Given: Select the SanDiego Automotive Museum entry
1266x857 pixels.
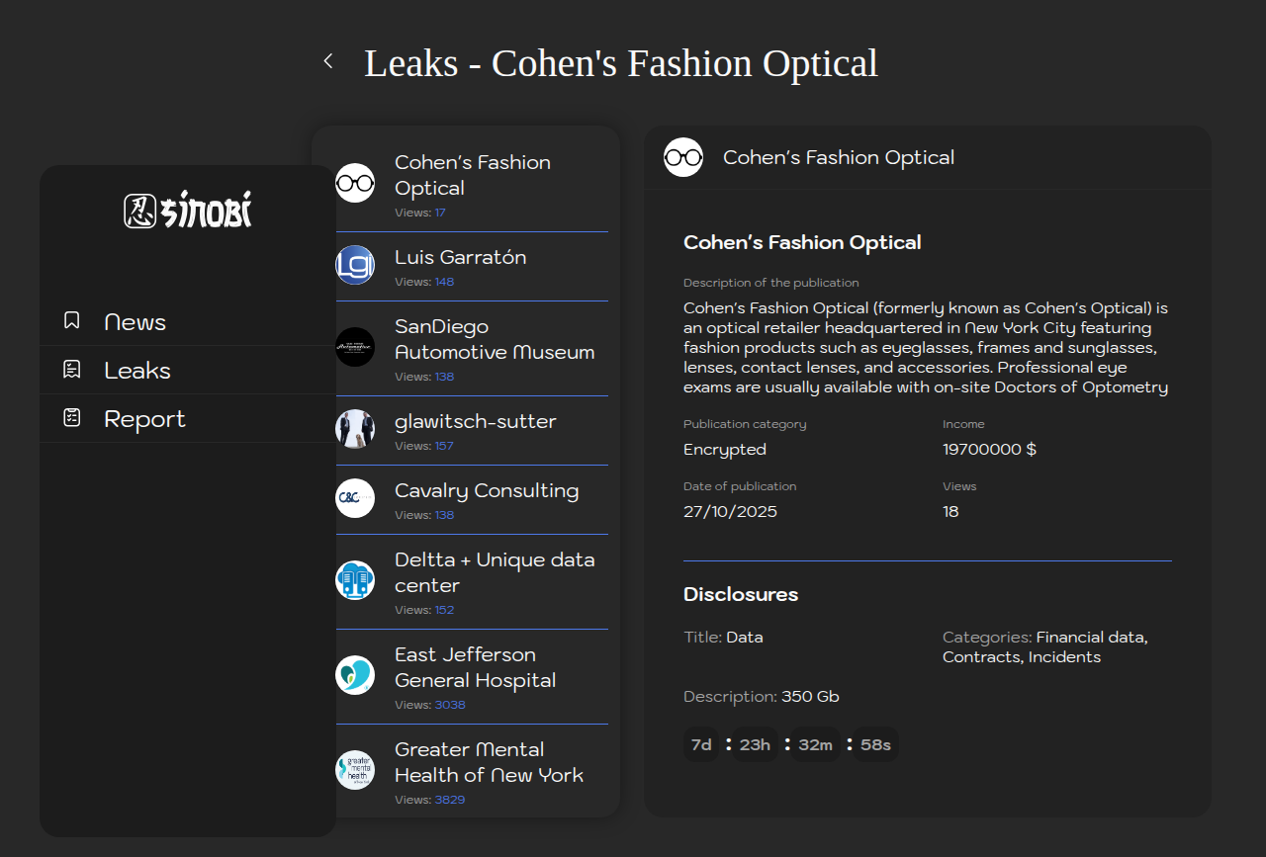Looking at the screenshot, I should click(x=495, y=339).
